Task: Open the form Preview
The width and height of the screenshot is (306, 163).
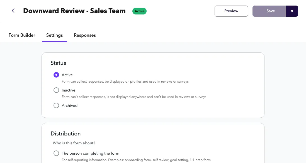Action: [231, 11]
